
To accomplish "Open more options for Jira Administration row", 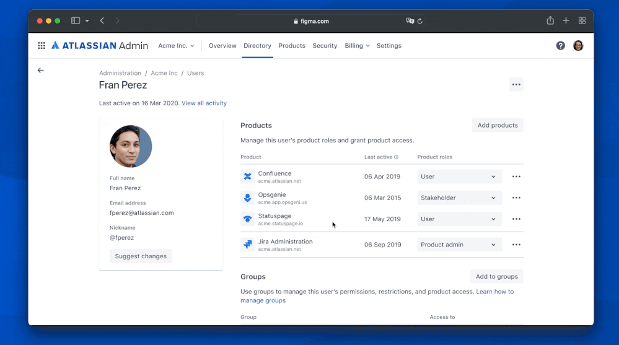I will click(516, 245).
